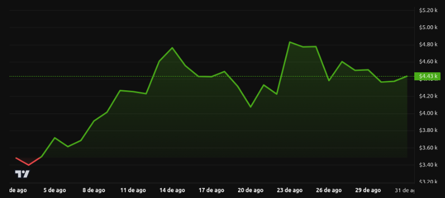Select the 11 de ago date label
This screenshot has height=198, width=445.
(133, 190)
